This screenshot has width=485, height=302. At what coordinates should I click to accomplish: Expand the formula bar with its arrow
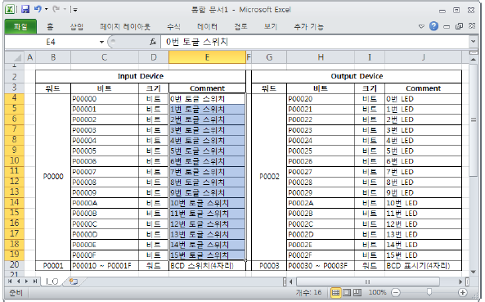(474, 41)
